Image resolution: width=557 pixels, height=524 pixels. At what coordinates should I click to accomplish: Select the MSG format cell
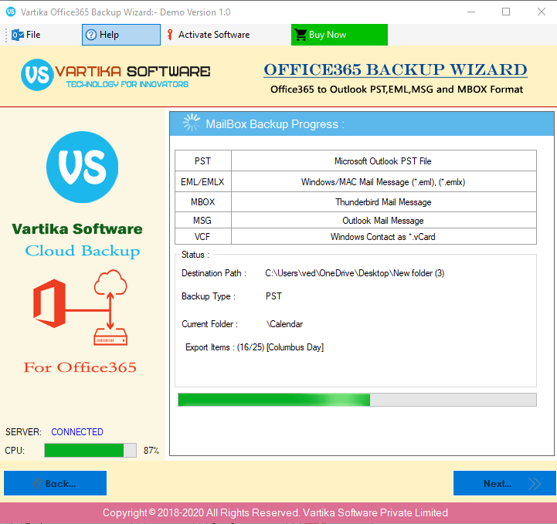(x=203, y=221)
